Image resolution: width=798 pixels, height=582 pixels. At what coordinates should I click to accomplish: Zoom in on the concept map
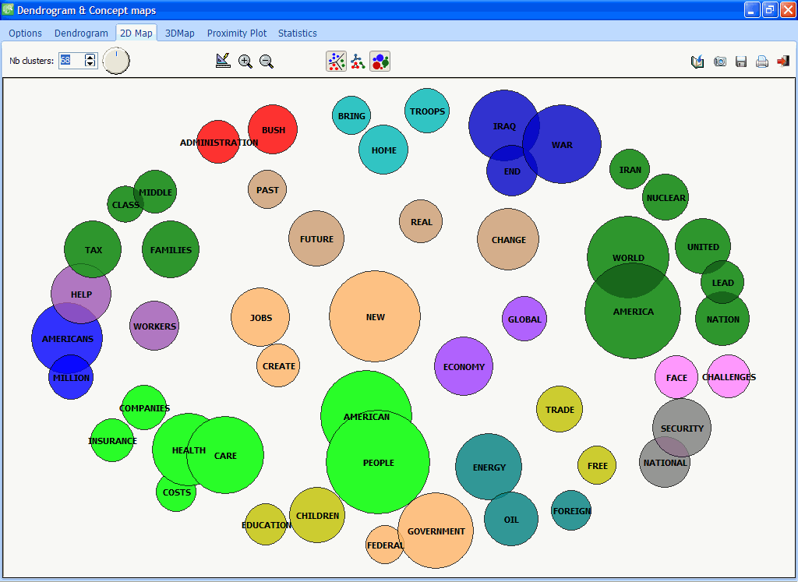(245, 62)
